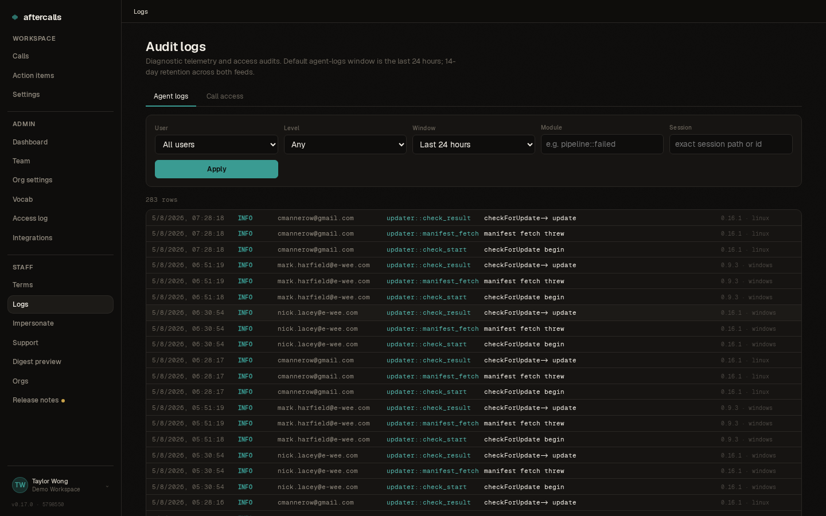
Task: Click updater::check_result module at 05:51:19
Action: pos(428,408)
